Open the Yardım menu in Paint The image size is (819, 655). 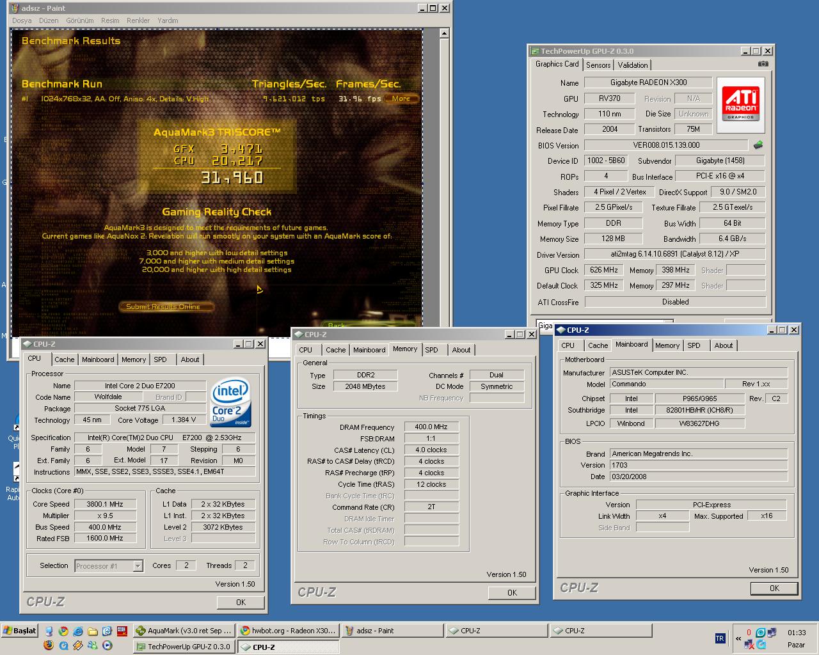pos(168,20)
